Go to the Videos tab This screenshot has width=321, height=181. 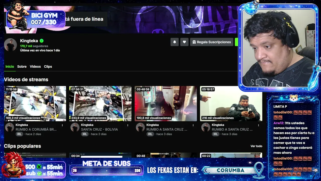(x=35, y=67)
